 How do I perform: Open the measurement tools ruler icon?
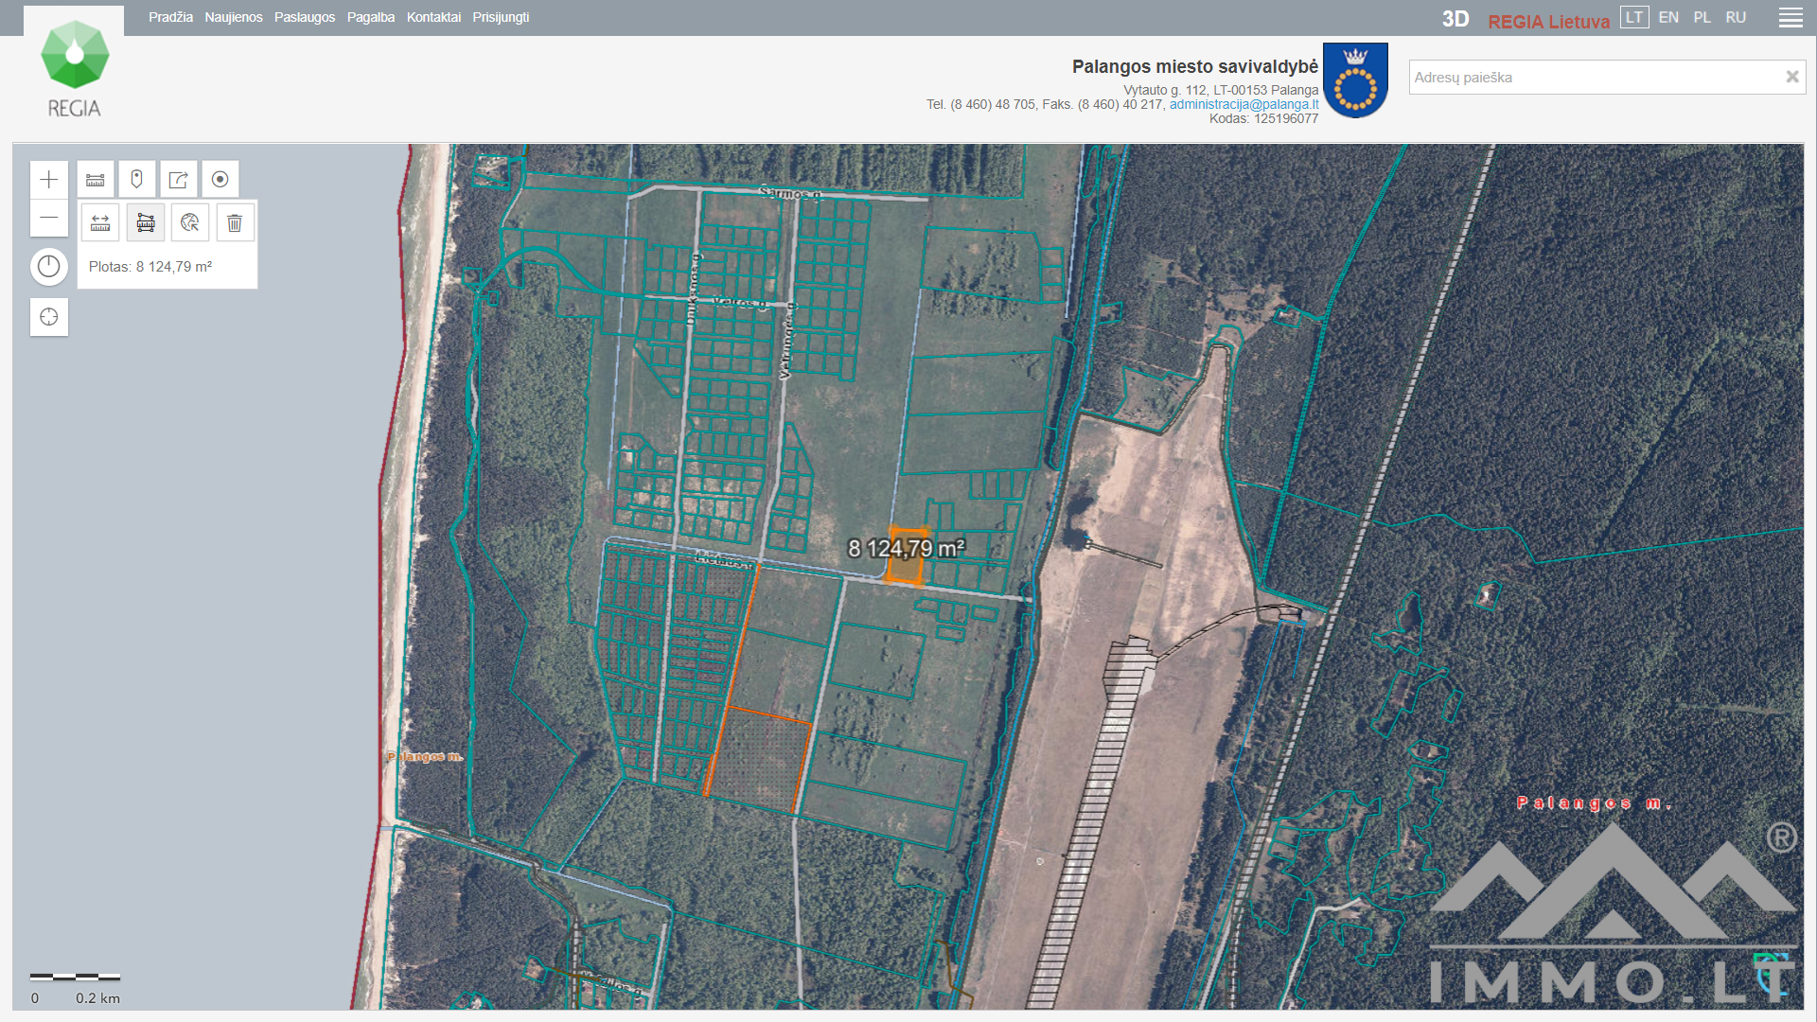(96, 180)
